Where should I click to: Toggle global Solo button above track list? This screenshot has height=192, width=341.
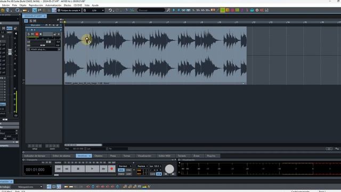pyautogui.click(x=31, y=21)
